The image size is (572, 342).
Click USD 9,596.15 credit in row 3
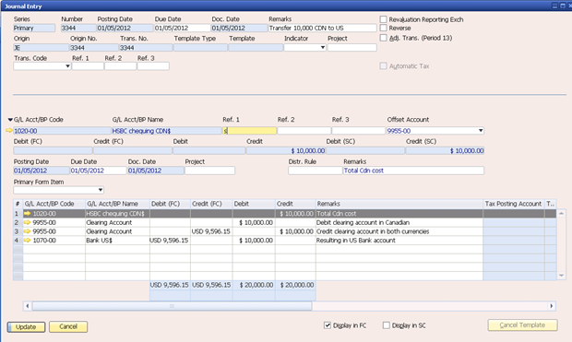point(211,231)
